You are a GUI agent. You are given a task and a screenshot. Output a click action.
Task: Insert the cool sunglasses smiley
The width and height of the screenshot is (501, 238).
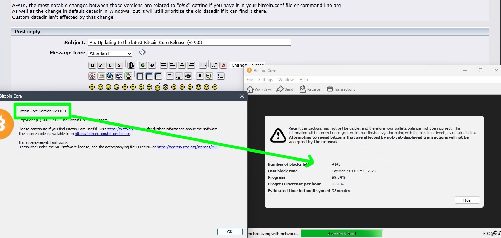[x=149, y=87]
